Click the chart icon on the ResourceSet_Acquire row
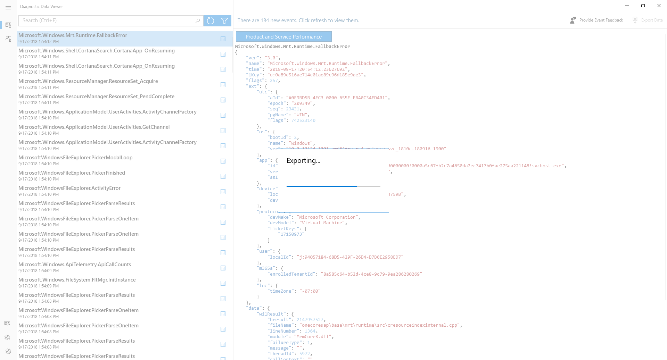667x360 pixels. click(223, 85)
